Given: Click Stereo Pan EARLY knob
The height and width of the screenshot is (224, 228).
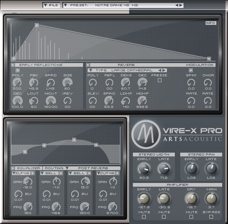Looking at the screenshot, I should click(191, 168).
